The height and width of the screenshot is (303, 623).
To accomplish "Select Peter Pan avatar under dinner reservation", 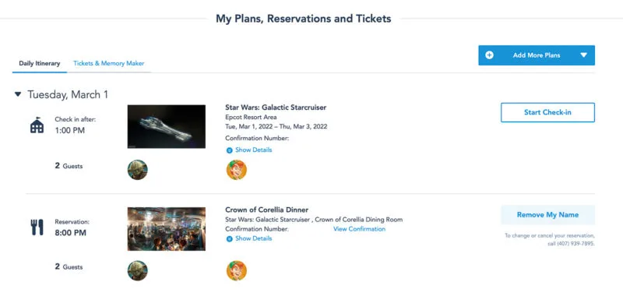I will (237, 271).
